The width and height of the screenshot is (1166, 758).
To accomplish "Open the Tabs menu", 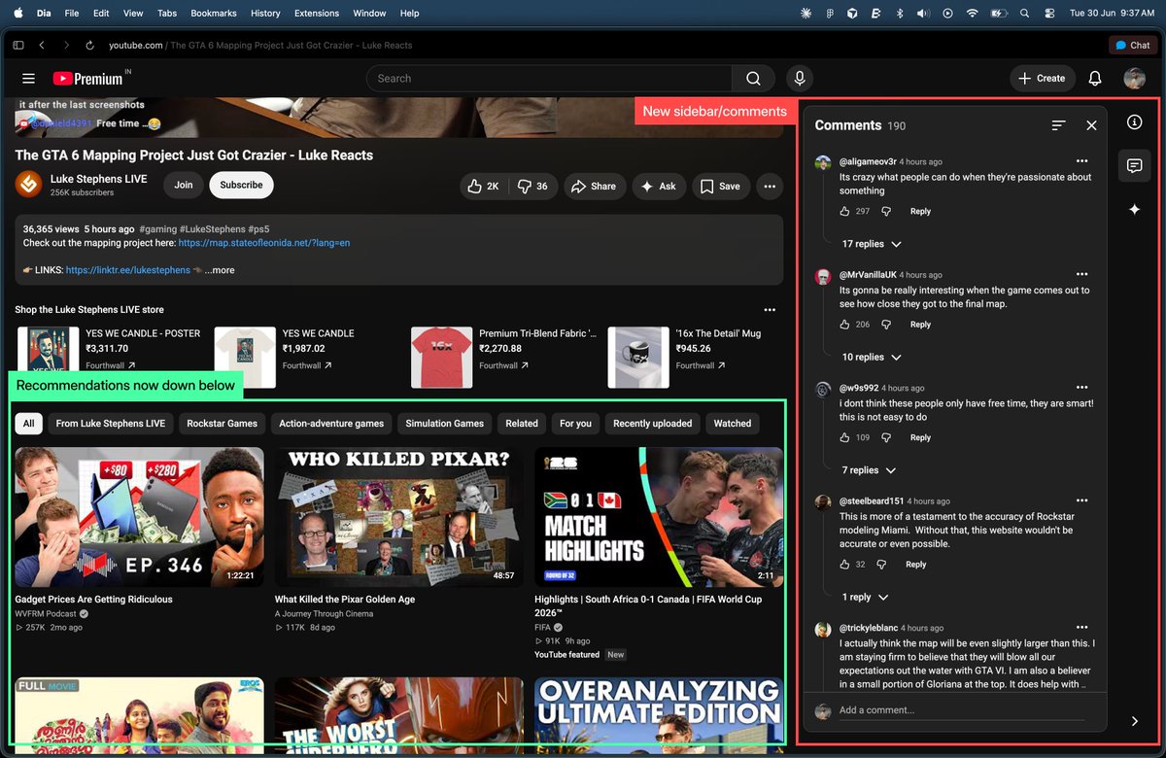I will click(x=167, y=14).
